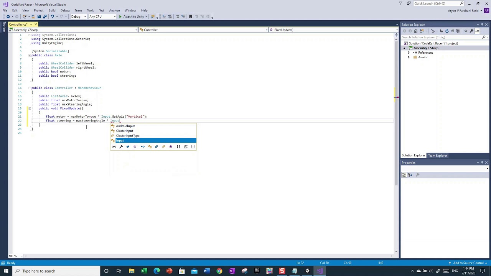Viewport: 491px width, 276px height.
Task: Open PowerPoint from the taskbar
Action: click(169, 271)
